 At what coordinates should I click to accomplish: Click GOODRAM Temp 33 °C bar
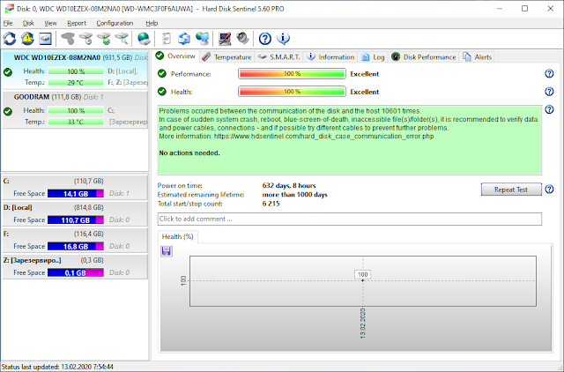coord(76,122)
